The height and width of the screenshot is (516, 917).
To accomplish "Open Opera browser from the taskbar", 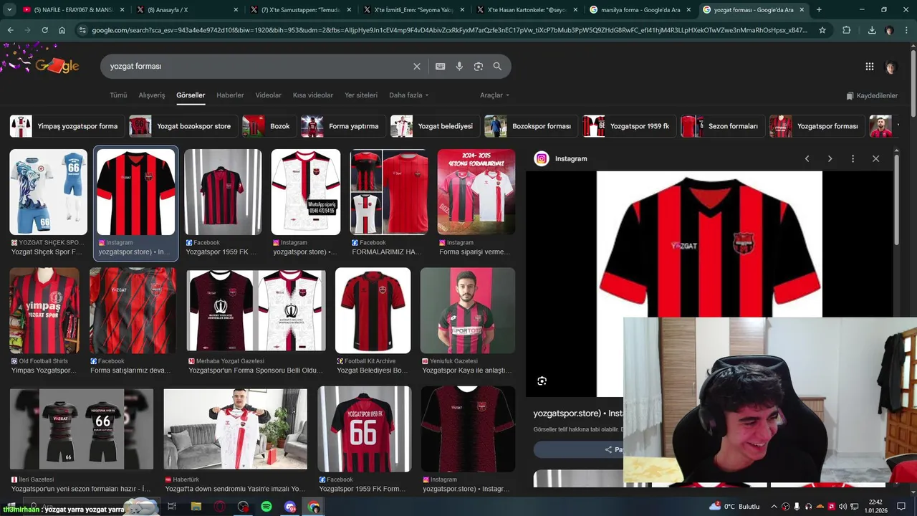I will tap(220, 507).
